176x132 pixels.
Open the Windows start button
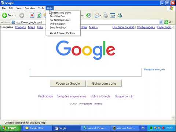click(x=10, y=128)
